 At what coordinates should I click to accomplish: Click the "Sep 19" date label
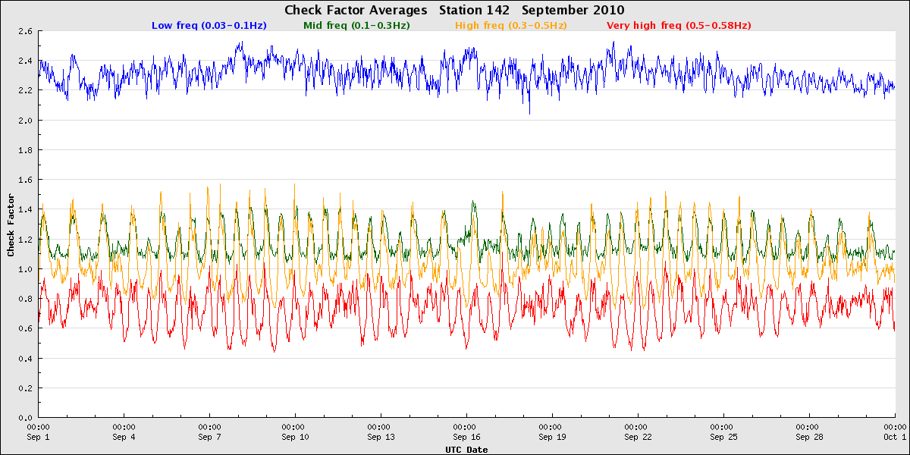tap(552, 438)
